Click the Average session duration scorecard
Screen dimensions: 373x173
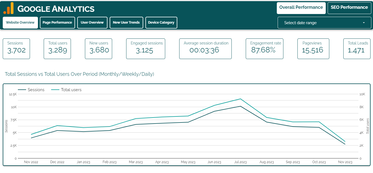point(205,49)
